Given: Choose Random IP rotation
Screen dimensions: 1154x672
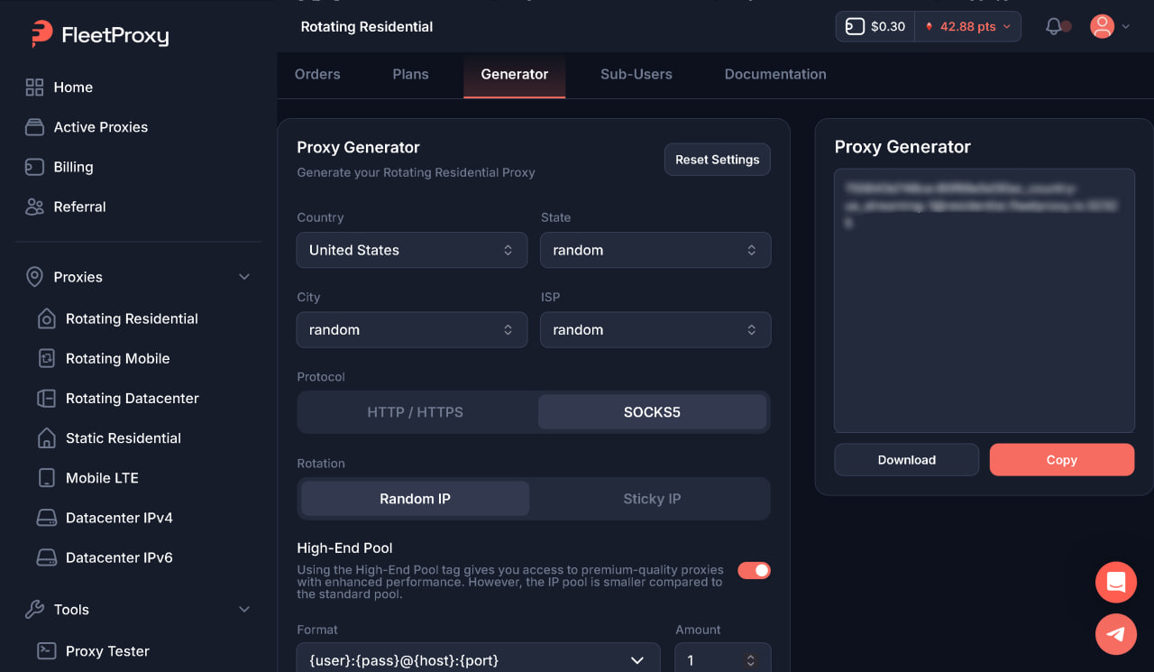Looking at the screenshot, I should tap(415, 499).
